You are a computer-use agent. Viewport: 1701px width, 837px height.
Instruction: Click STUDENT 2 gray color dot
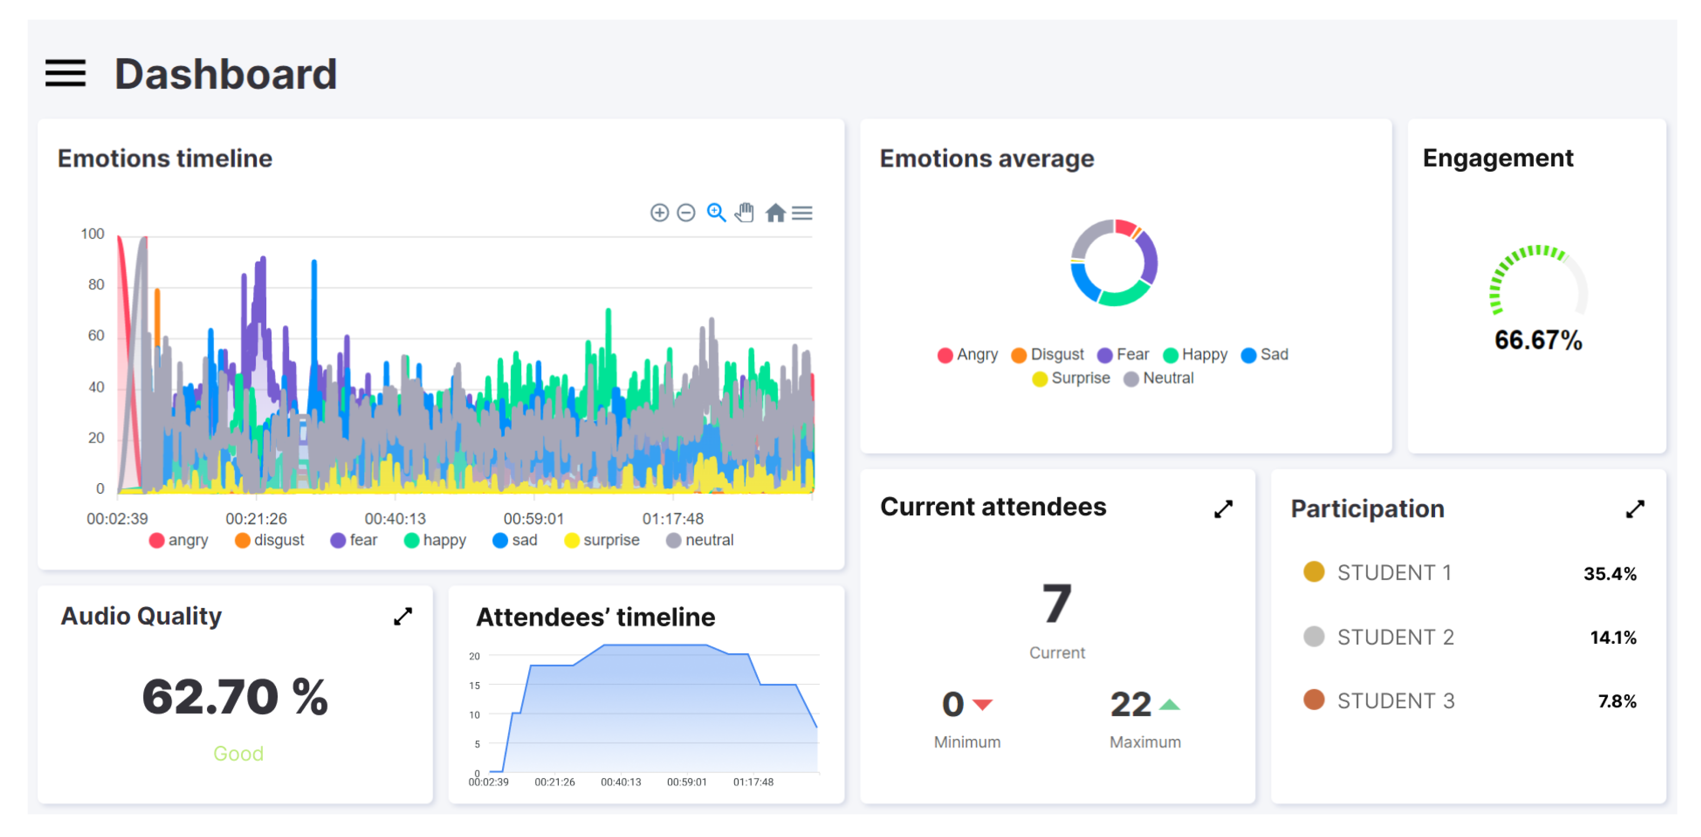click(x=1313, y=636)
